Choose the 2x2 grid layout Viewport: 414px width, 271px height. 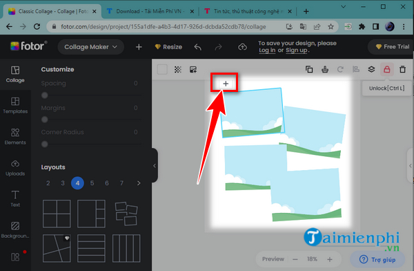(x=57, y=214)
